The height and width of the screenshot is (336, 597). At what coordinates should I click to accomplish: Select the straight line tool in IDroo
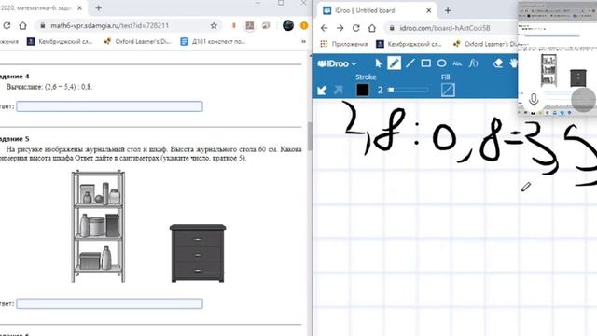coord(410,63)
